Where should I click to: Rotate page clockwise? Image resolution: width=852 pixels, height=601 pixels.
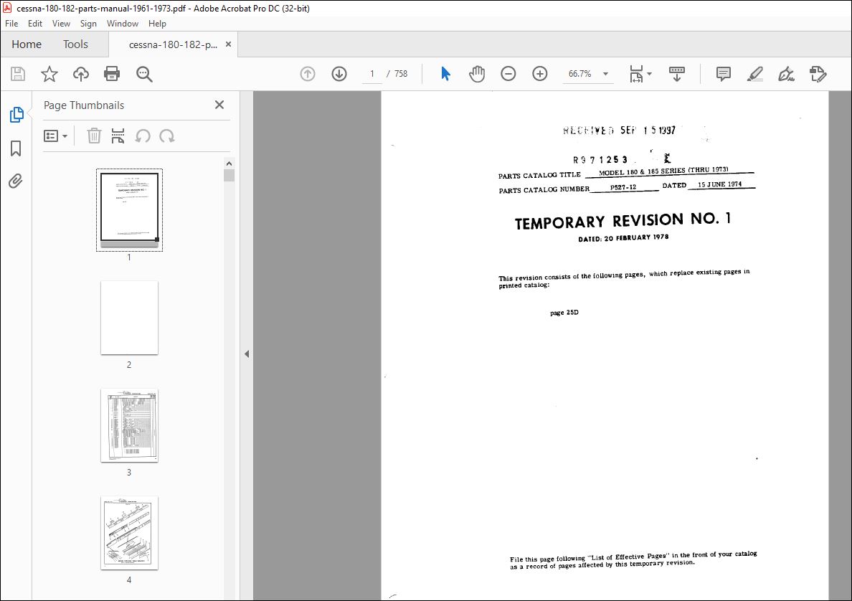(x=167, y=136)
